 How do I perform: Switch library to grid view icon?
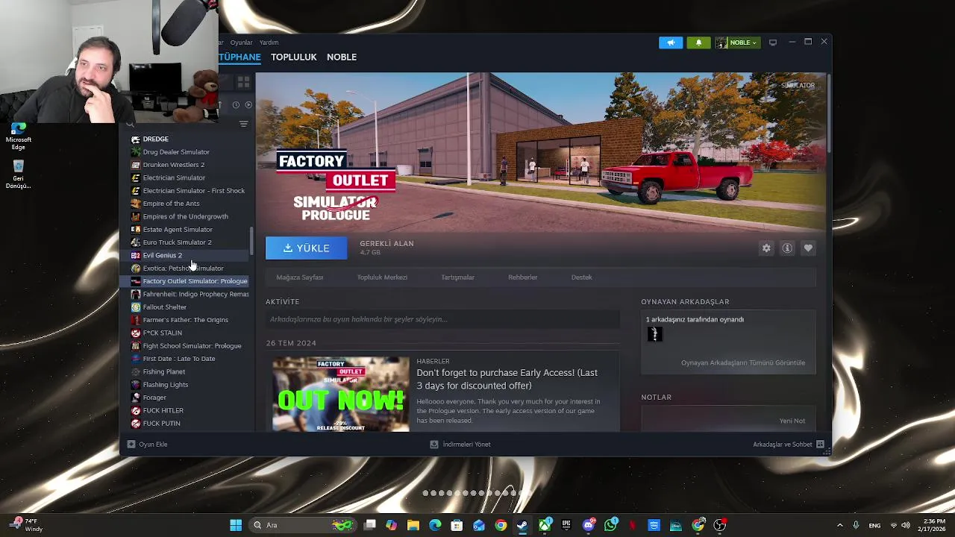point(243,81)
